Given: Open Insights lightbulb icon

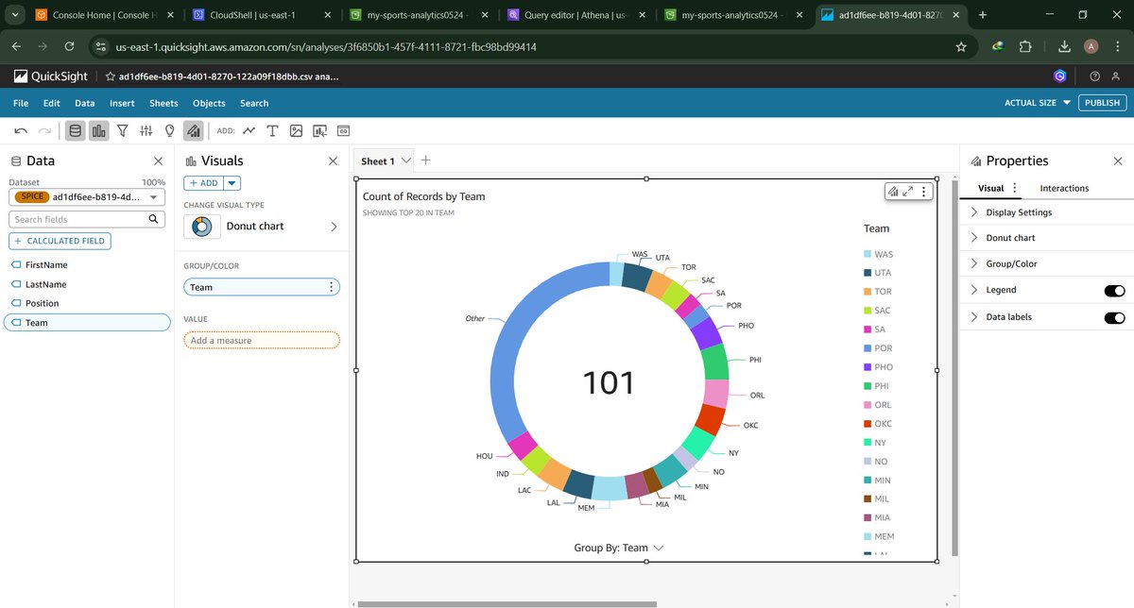Looking at the screenshot, I should click(x=170, y=131).
